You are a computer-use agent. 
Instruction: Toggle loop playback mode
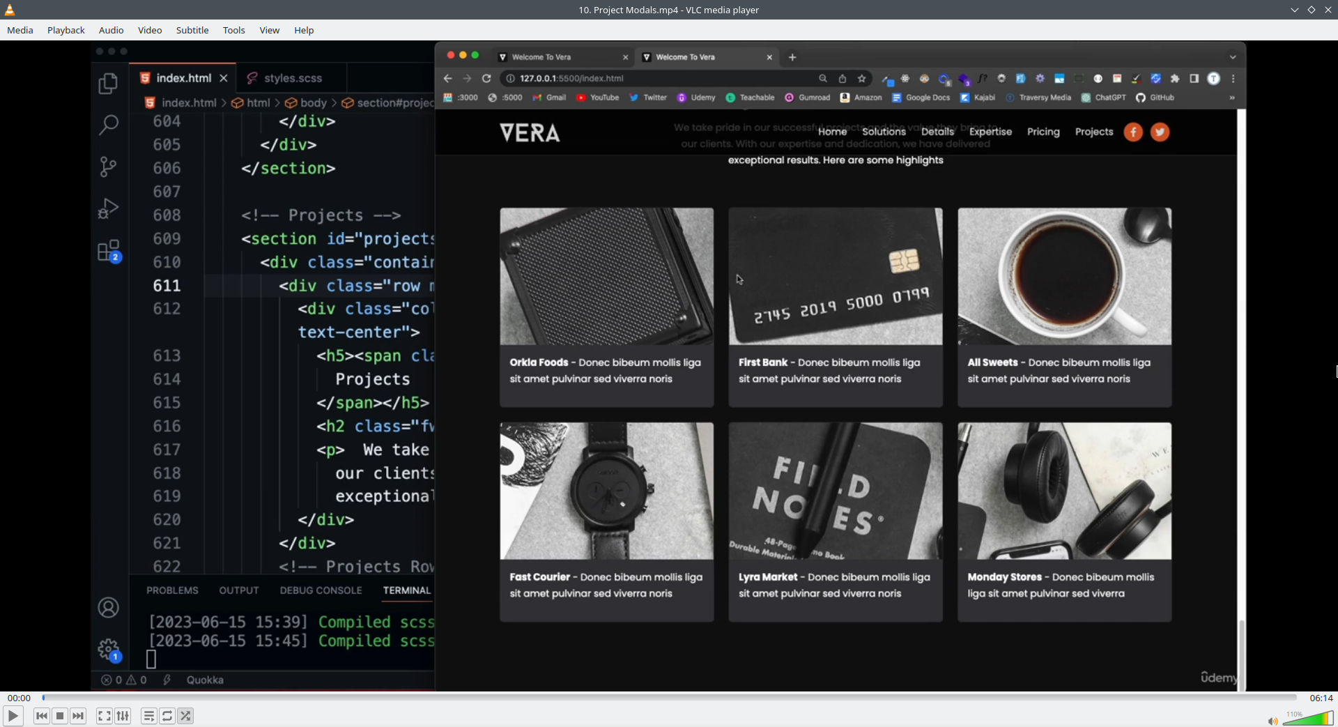coord(167,716)
